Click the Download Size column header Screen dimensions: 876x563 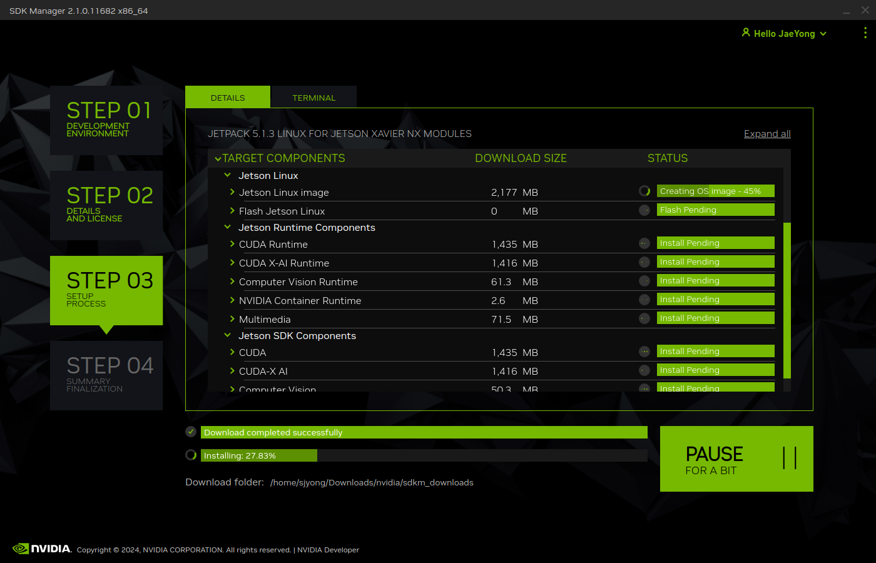coord(521,158)
